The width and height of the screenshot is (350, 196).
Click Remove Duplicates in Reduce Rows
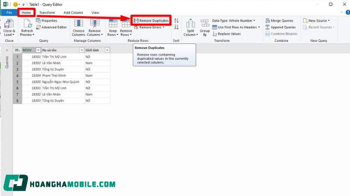(151, 20)
